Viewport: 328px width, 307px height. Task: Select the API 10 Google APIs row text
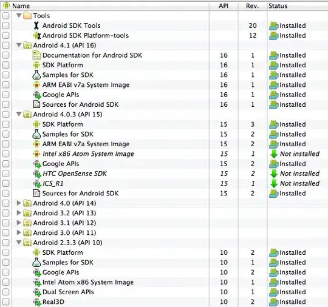(61, 272)
